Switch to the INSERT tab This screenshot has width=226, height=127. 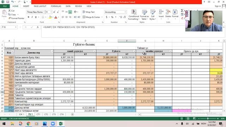pos(26,6)
